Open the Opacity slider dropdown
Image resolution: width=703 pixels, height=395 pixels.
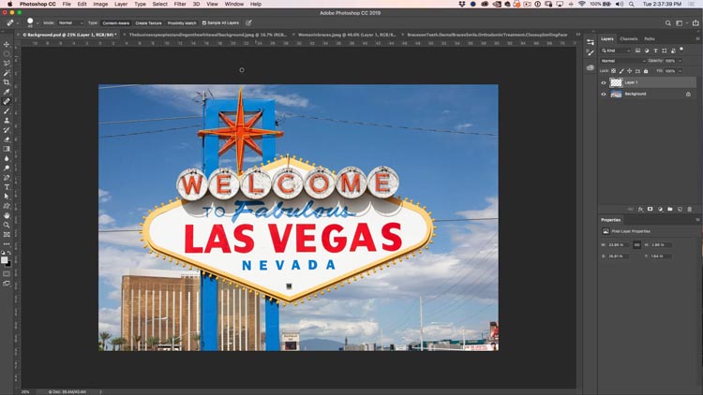(x=681, y=61)
